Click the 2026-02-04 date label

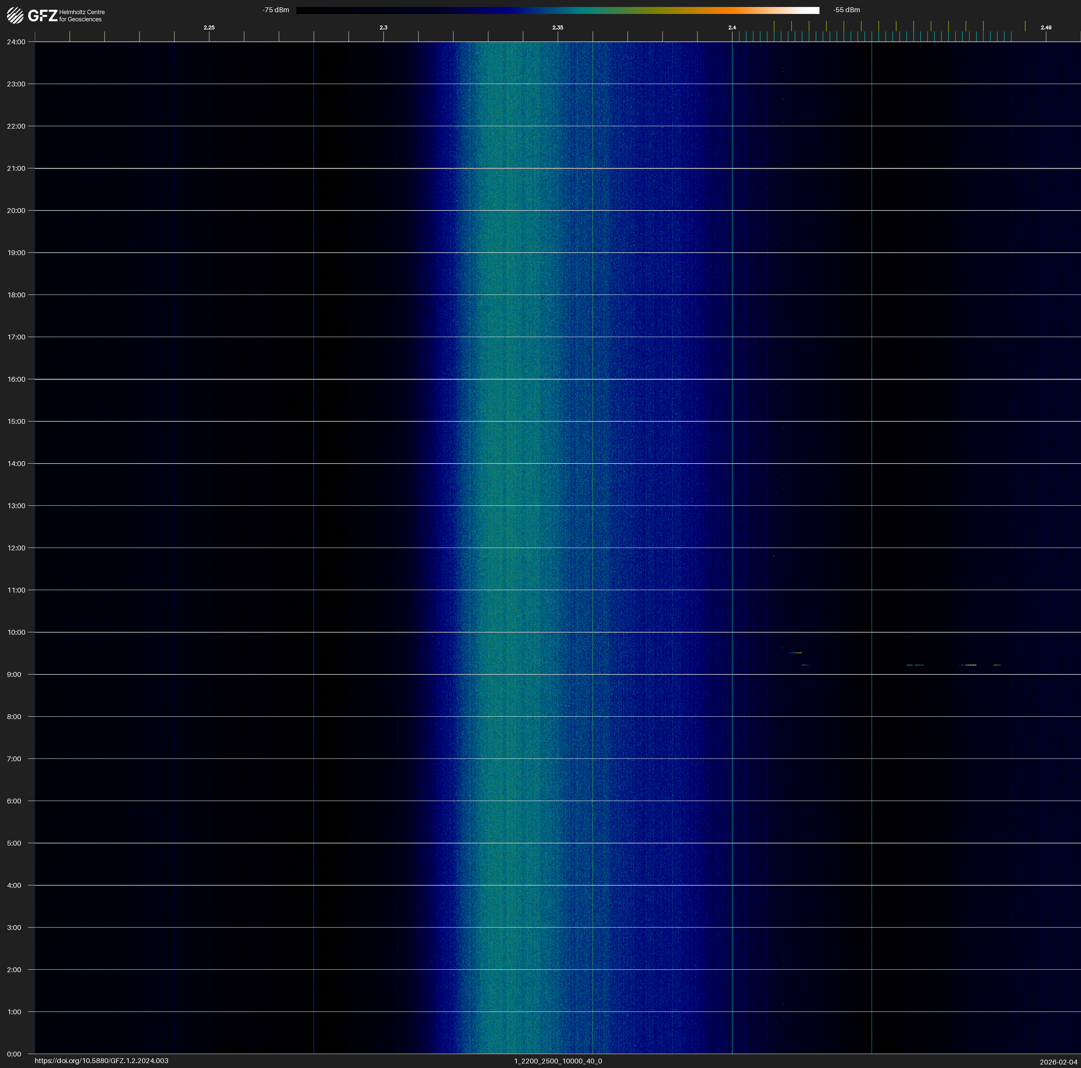(x=1058, y=1062)
